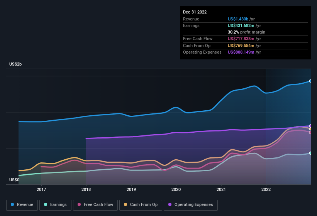
Task: Click the Free Cash Flow pink end-point marker
Action: pyautogui.click(x=310, y=132)
